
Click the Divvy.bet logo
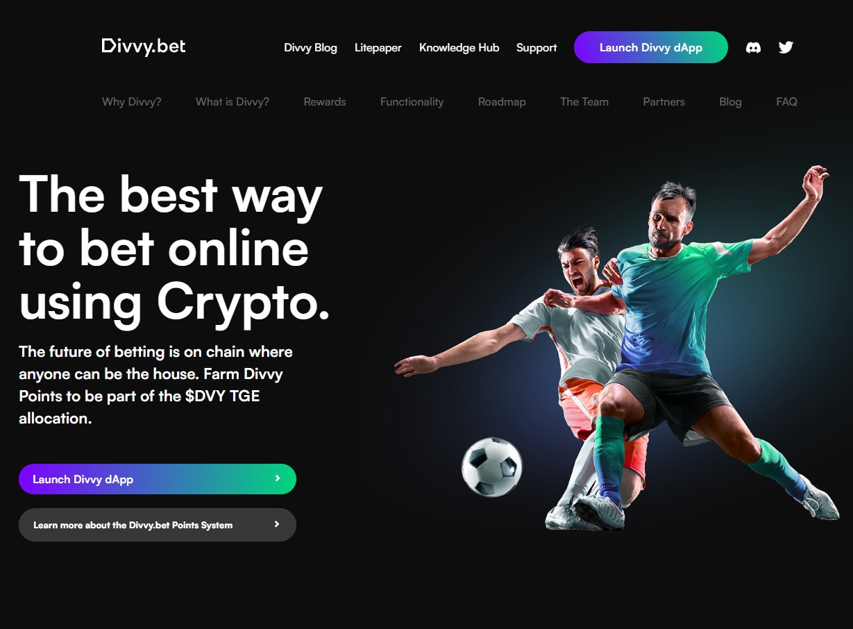(144, 47)
